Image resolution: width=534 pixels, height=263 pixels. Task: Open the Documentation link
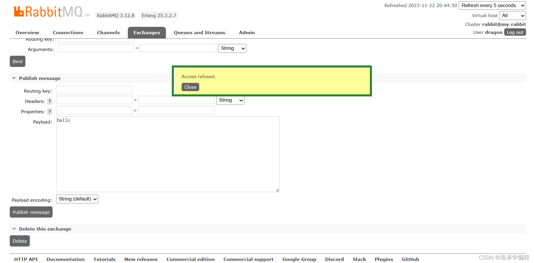pos(66,259)
